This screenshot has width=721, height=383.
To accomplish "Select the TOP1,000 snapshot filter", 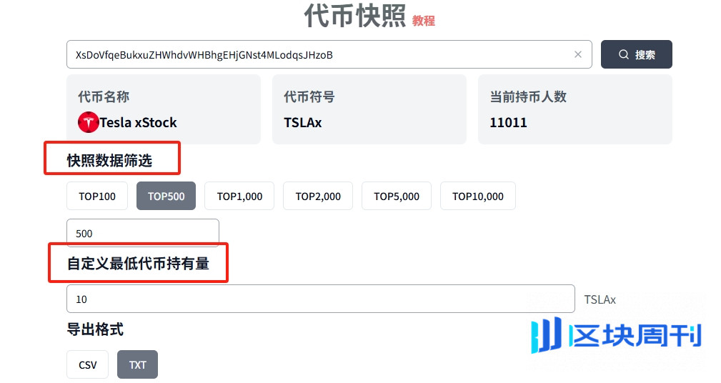I will coord(239,196).
